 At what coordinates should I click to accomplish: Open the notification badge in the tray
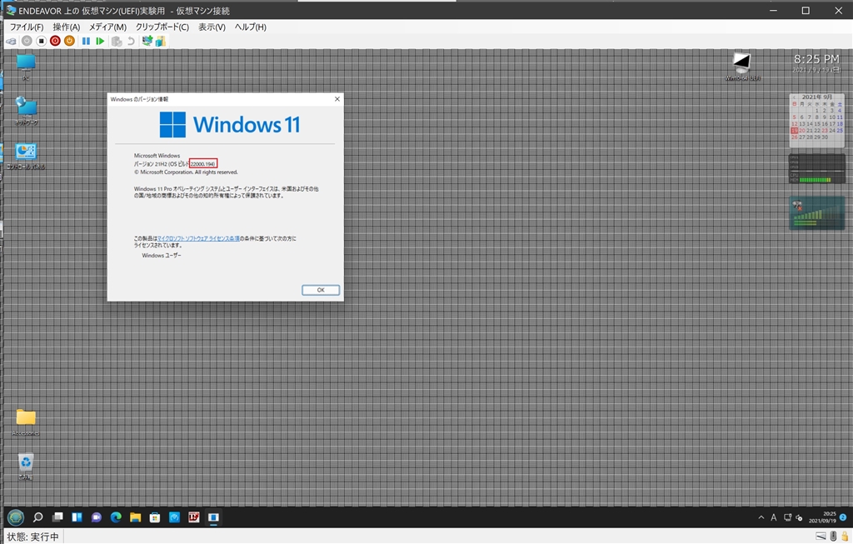pos(843,517)
